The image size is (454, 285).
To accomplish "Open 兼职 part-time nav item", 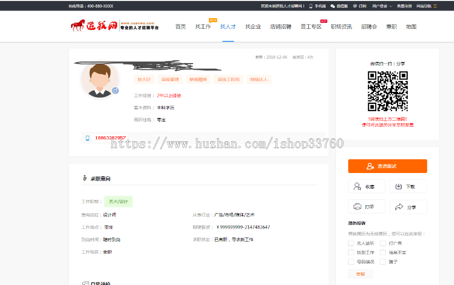I will [x=391, y=27].
